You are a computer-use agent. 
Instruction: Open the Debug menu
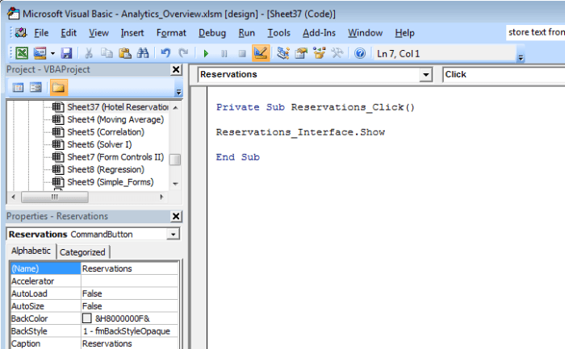coord(212,33)
